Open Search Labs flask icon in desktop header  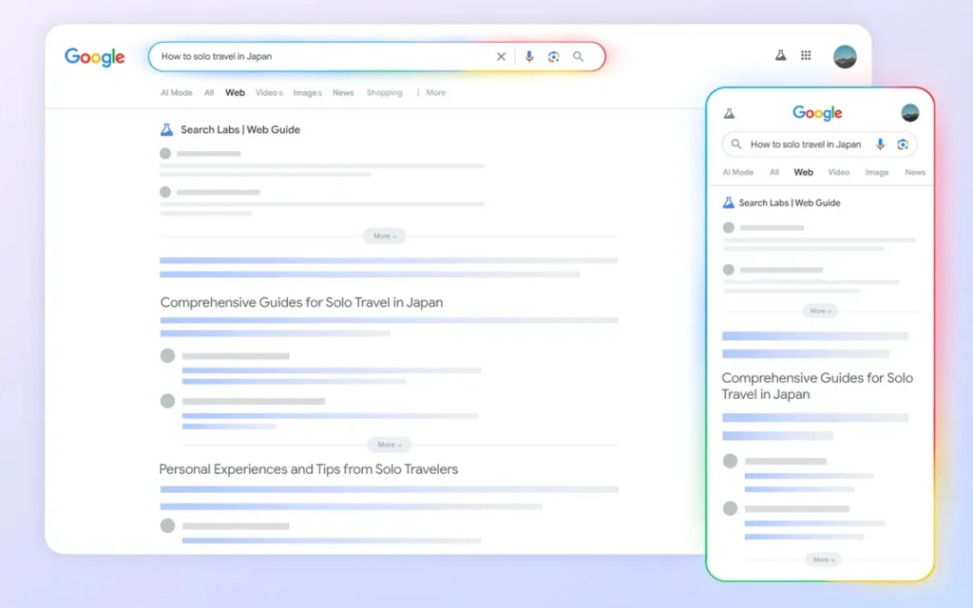(780, 56)
